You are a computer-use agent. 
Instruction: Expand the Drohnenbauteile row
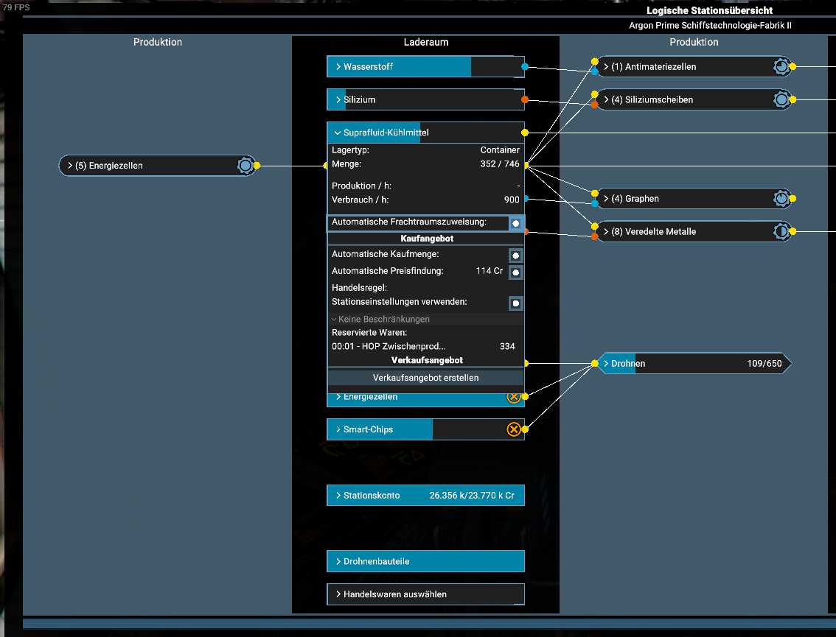pyautogui.click(x=425, y=561)
